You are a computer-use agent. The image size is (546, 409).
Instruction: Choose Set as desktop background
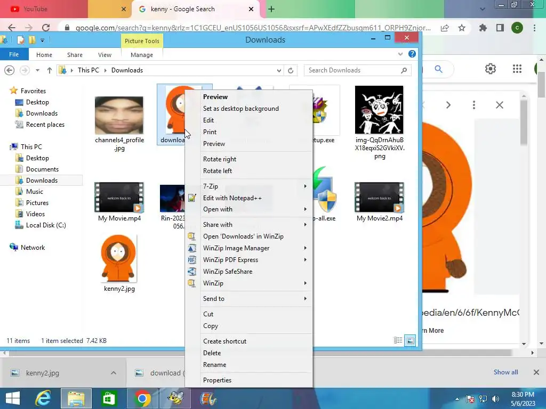[x=240, y=109]
